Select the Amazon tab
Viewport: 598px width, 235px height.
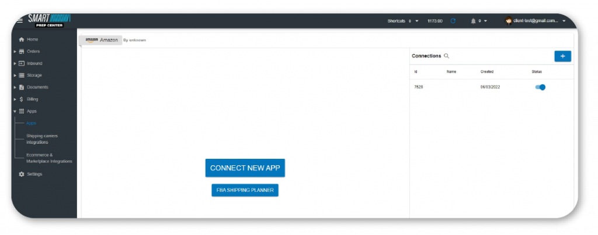(102, 40)
